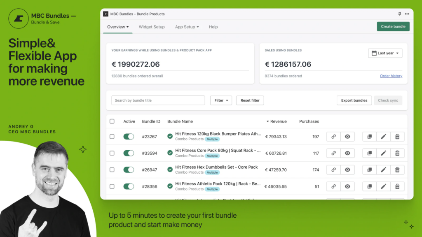Select checkbox for bundle #23267
Viewport: 422px width, 237px height.
(112, 137)
